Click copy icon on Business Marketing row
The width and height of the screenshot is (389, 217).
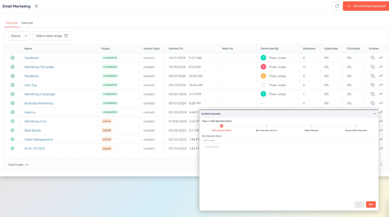(372, 103)
